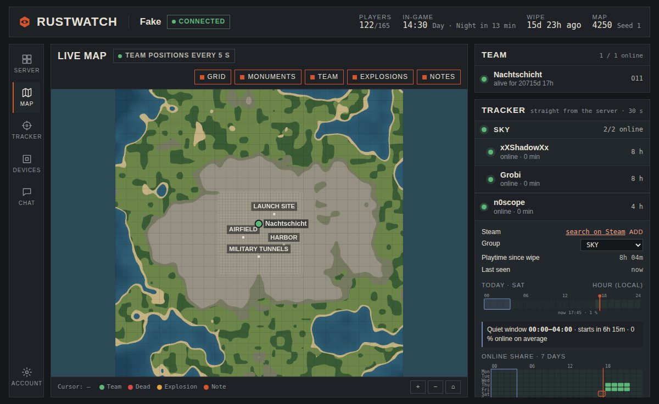Click the Launch Site map label
This screenshot has height=404, width=659.
pyautogui.click(x=274, y=206)
